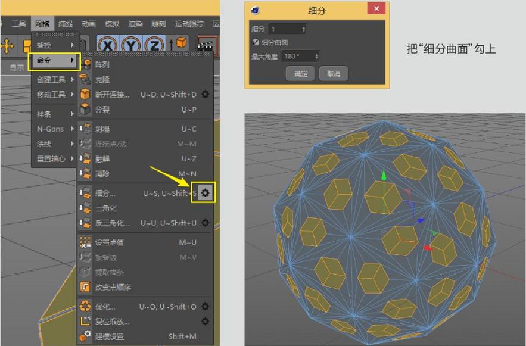This screenshot has height=346, width=526.
Task: Expand the 重置轴心 submenu
Action: (x=55, y=158)
